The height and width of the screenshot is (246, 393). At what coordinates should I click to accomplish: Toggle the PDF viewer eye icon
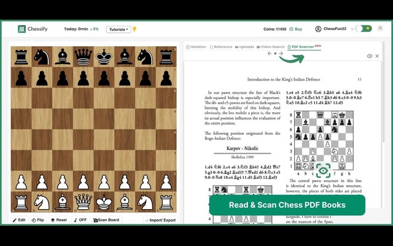370,56
